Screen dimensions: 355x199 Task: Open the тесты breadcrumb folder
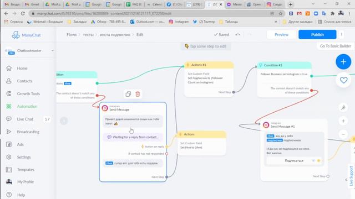88,34
